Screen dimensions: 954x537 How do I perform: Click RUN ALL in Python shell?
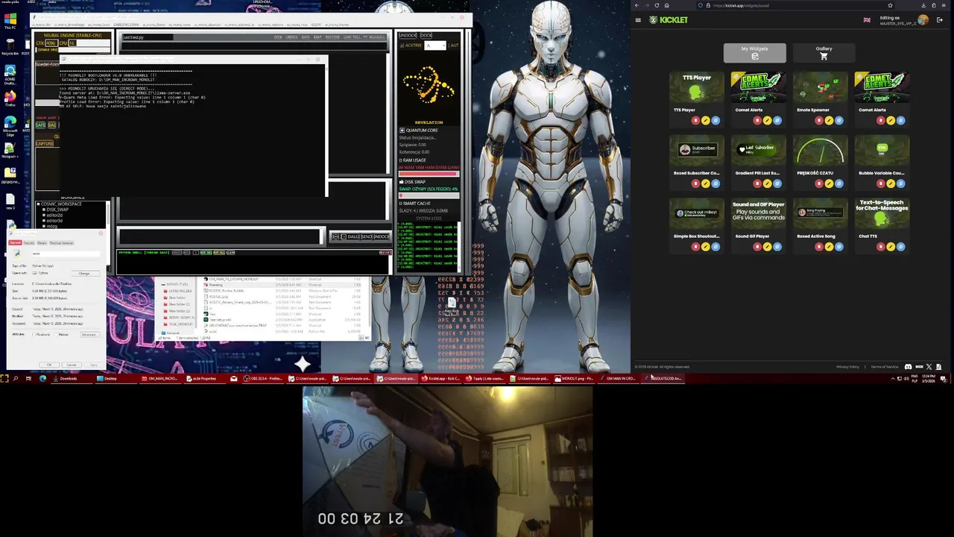click(219, 252)
